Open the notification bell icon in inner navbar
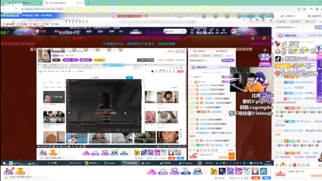Viewport: 322px width, 181px height. (217, 31)
